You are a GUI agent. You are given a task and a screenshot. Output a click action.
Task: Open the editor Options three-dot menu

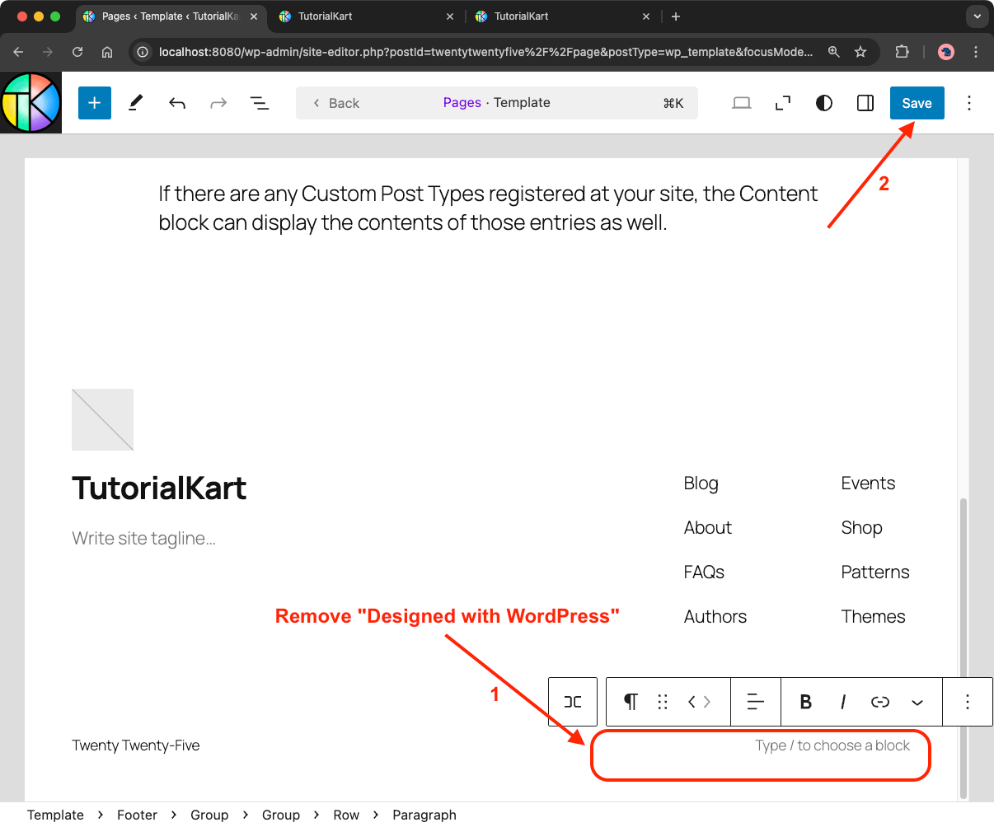click(x=969, y=103)
